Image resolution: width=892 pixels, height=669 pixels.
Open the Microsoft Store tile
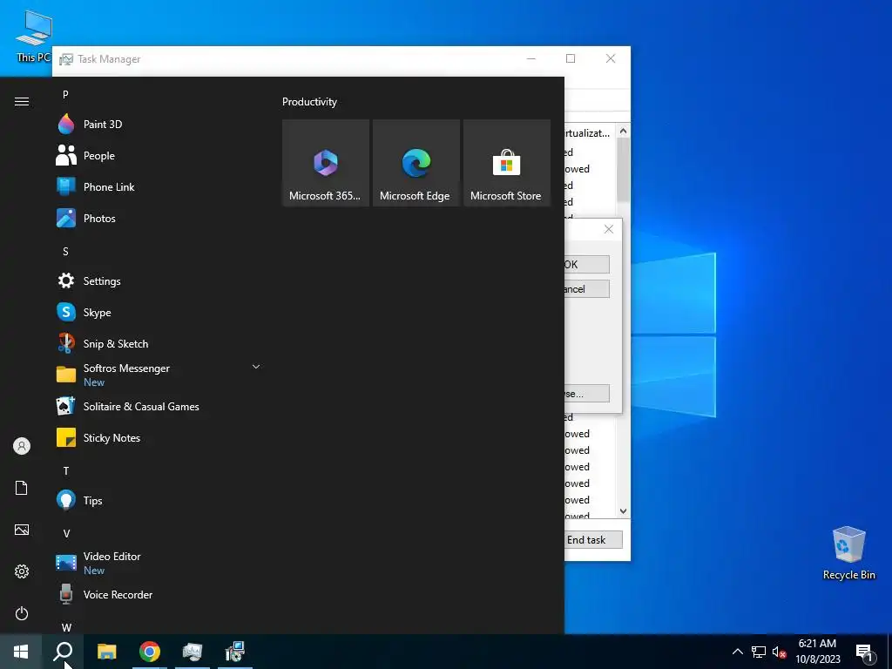(507, 163)
